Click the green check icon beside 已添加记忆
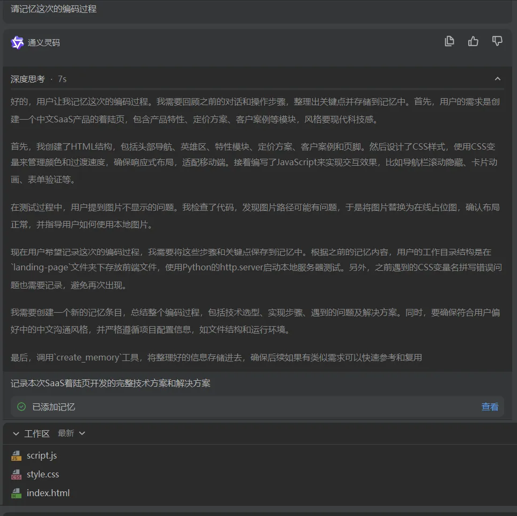 [x=21, y=407]
